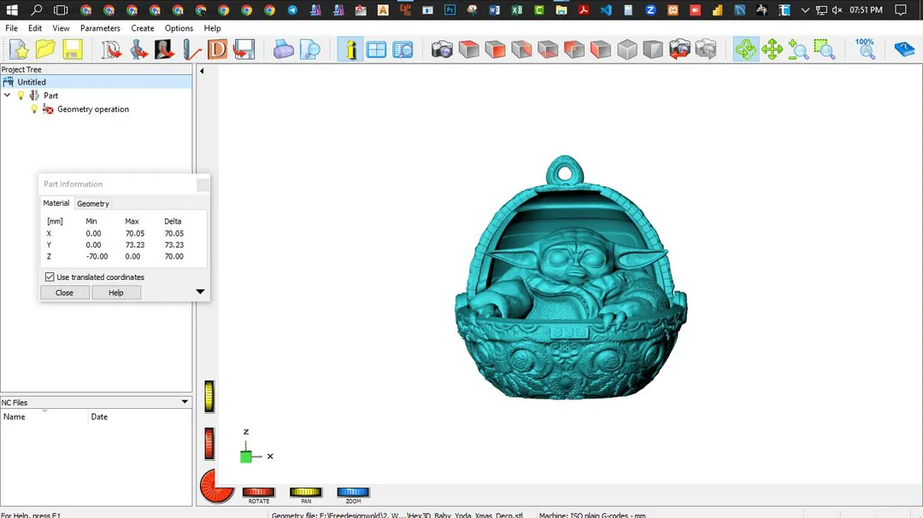923x518 pixels.
Task: Toggle 'Use translated coordinates' checkbox
Action: [50, 277]
